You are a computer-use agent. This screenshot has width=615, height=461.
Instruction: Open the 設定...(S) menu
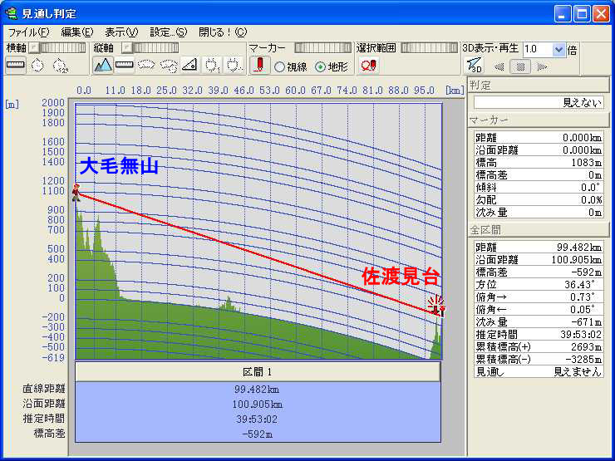click(169, 32)
